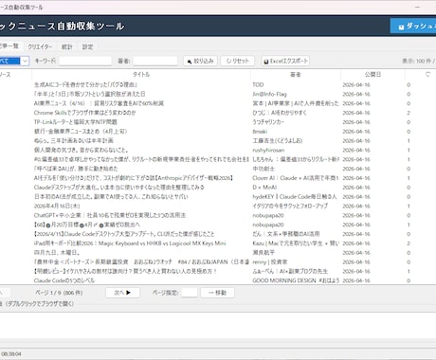
Task: Export the list via Excelエクスポート
Action: click(285, 61)
